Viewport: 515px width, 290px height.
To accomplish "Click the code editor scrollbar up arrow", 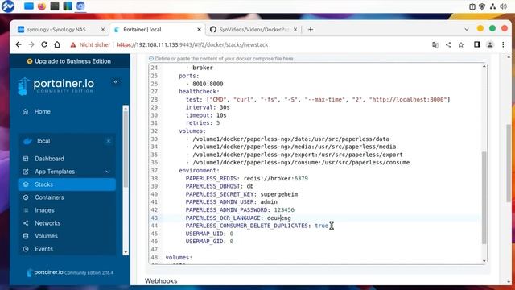I will click(484, 67).
